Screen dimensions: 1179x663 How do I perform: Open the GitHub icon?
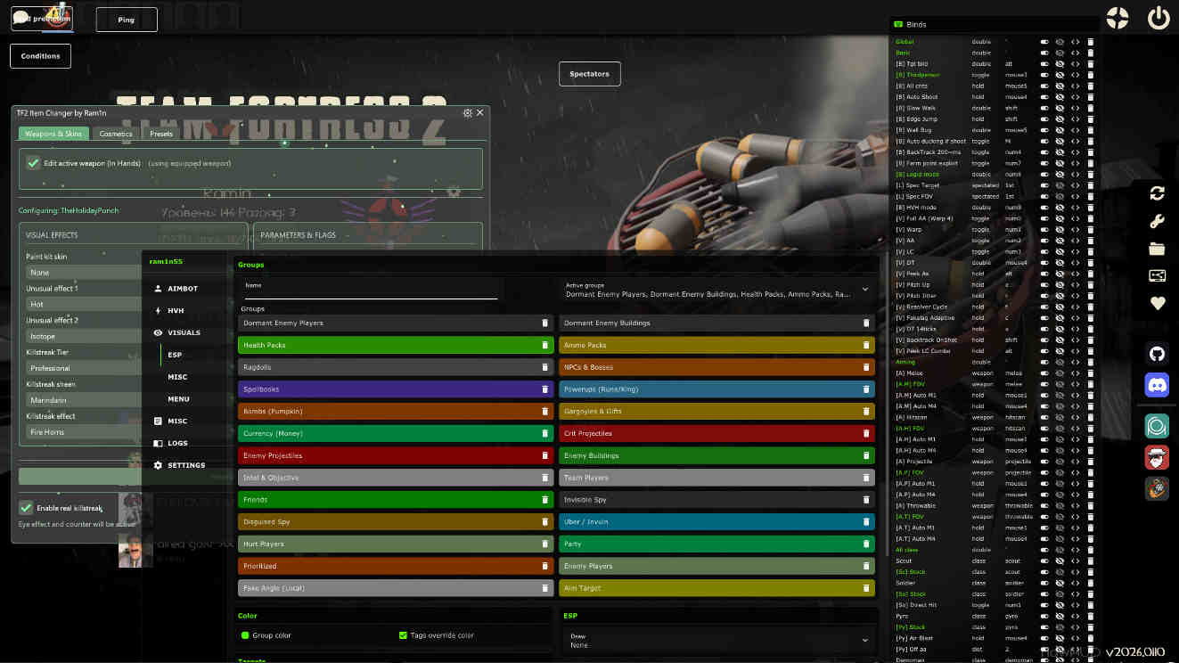[x=1157, y=354]
